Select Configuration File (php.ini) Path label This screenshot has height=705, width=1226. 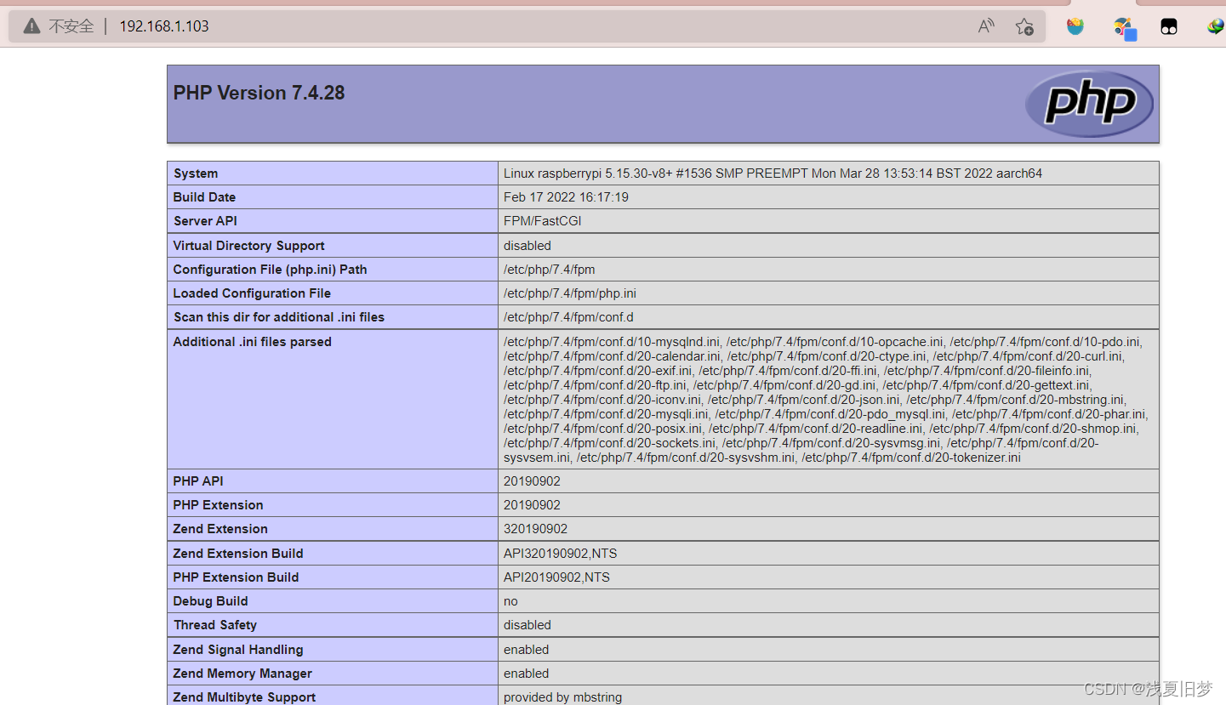coord(270,270)
